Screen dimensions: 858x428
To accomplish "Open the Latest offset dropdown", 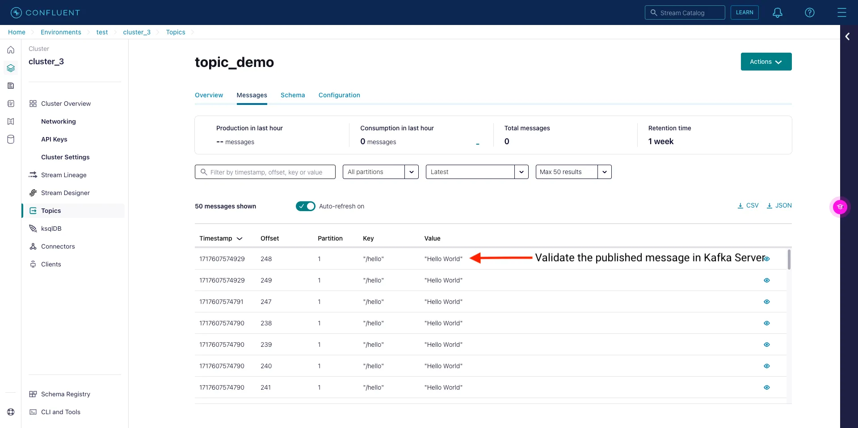I will pyautogui.click(x=477, y=172).
